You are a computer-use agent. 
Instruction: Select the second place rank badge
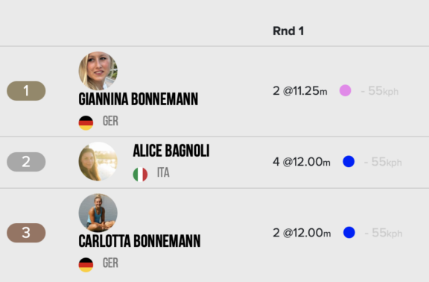pos(26,162)
